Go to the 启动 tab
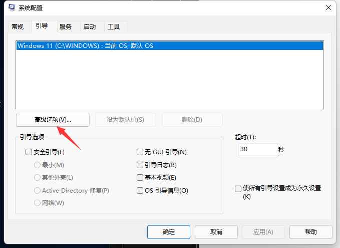The image size is (340, 248). click(x=90, y=26)
